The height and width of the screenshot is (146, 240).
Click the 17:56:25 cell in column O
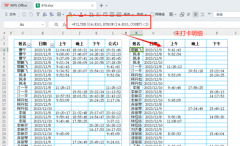(x=196, y=88)
